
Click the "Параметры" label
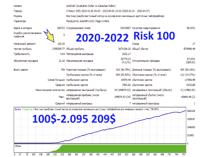tap(20, 21)
